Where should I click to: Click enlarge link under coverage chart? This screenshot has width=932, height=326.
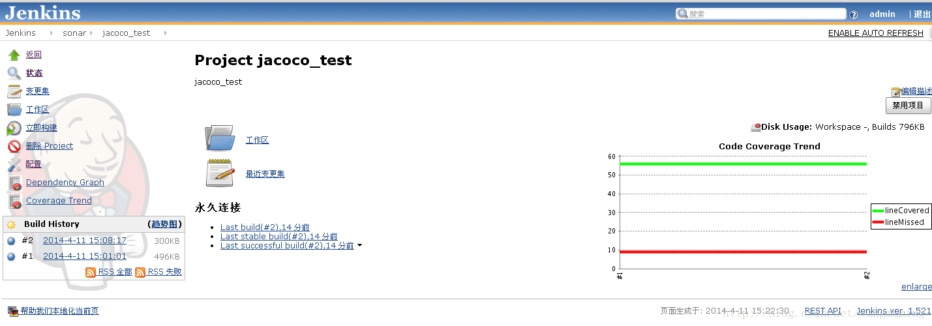point(916,287)
